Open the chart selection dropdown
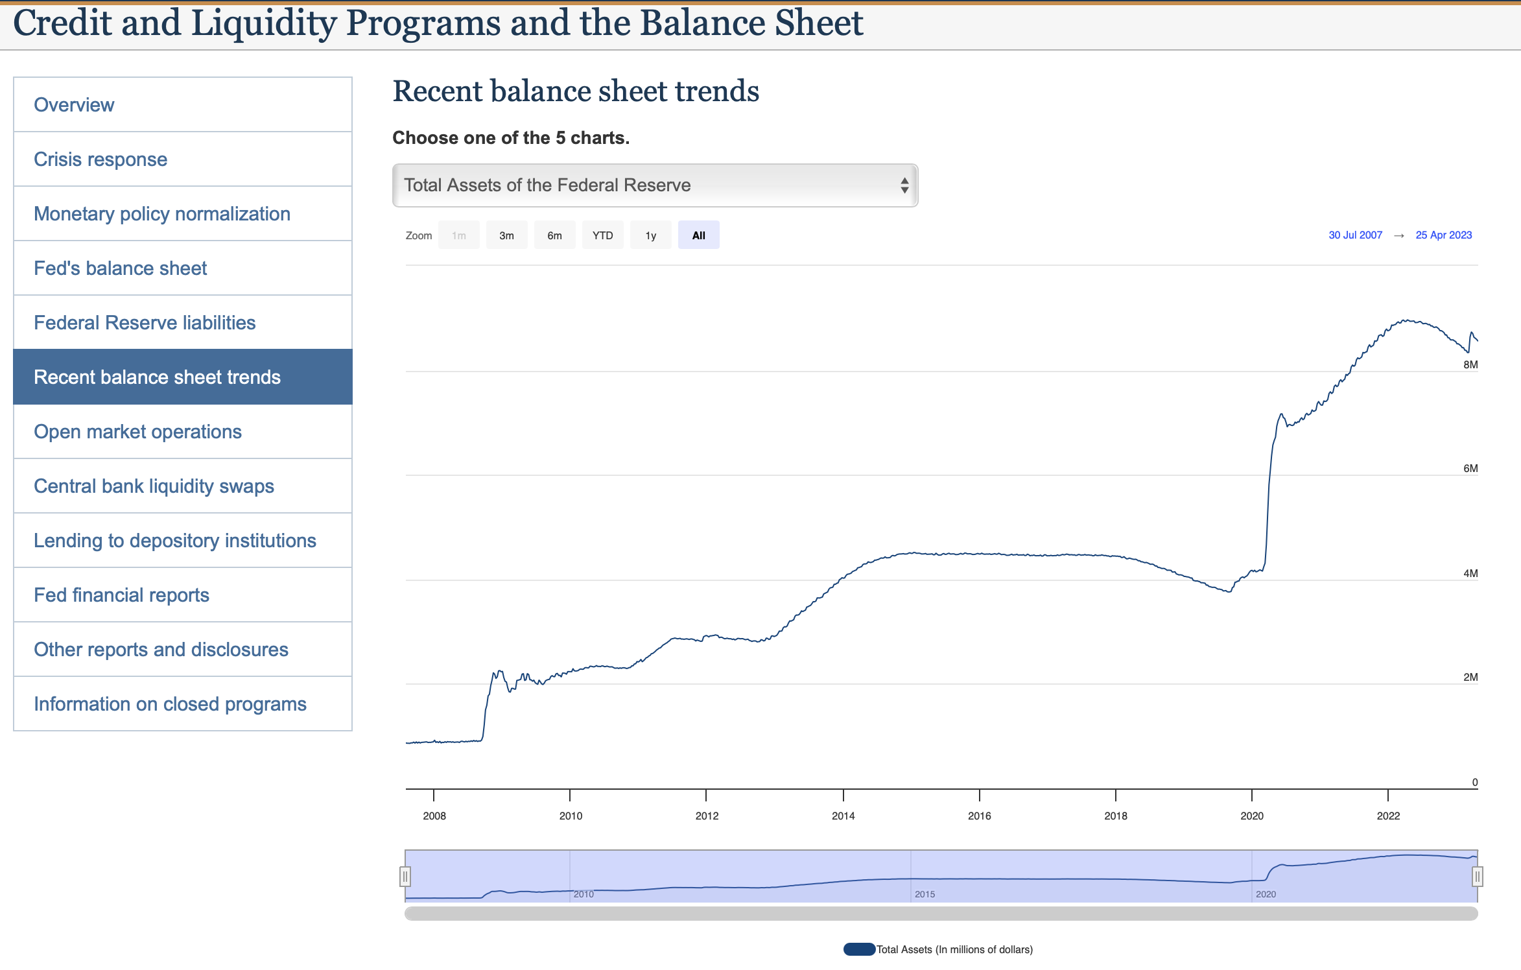The width and height of the screenshot is (1521, 970). coord(655,185)
